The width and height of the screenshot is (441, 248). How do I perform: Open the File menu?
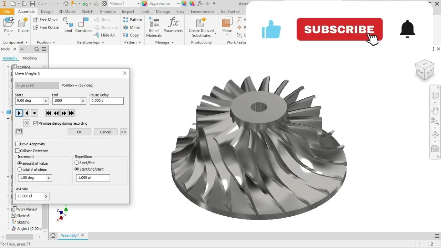(7, 11)
